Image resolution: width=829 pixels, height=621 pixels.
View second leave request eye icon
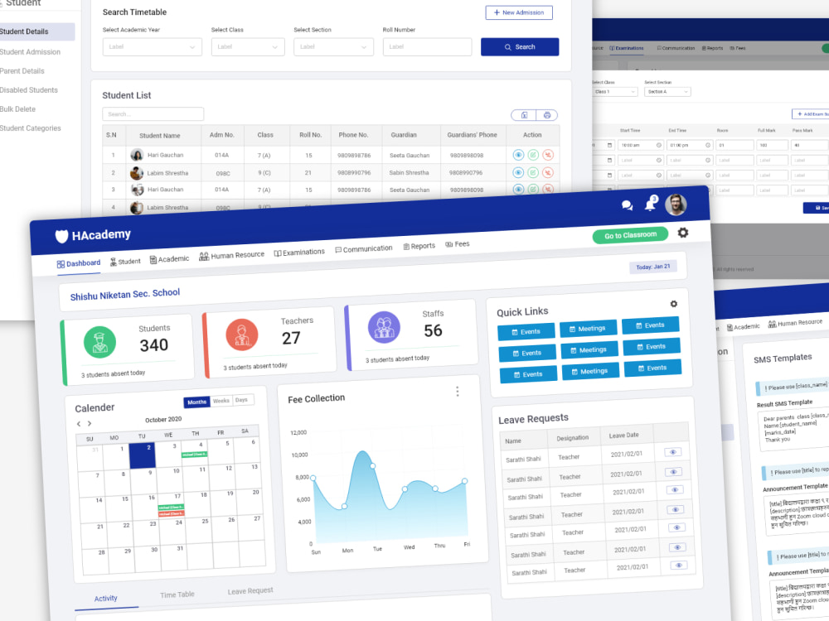tap(673, 472)
